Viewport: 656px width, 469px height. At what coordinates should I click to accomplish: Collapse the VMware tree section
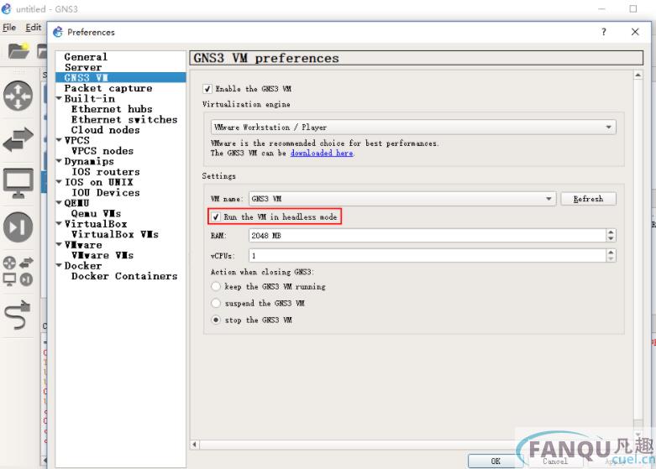coord(59,244)
